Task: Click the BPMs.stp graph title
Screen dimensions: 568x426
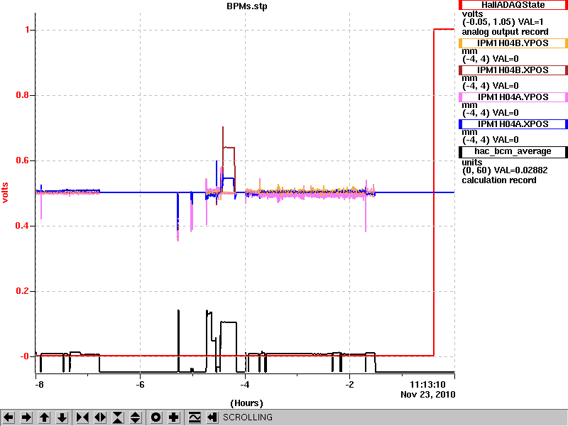Action: (x=246, y=6)
